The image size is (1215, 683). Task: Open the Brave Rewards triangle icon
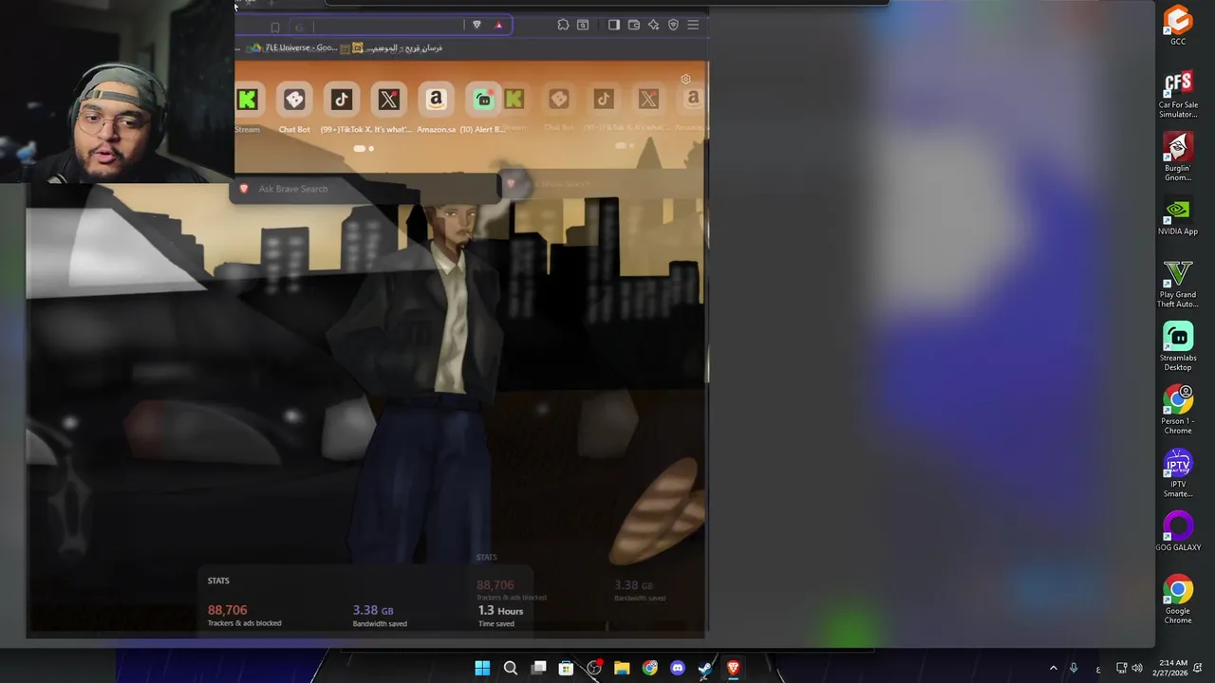498,25
